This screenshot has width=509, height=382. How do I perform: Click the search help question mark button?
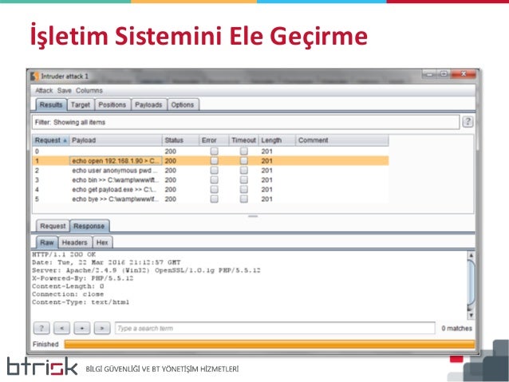41,328
